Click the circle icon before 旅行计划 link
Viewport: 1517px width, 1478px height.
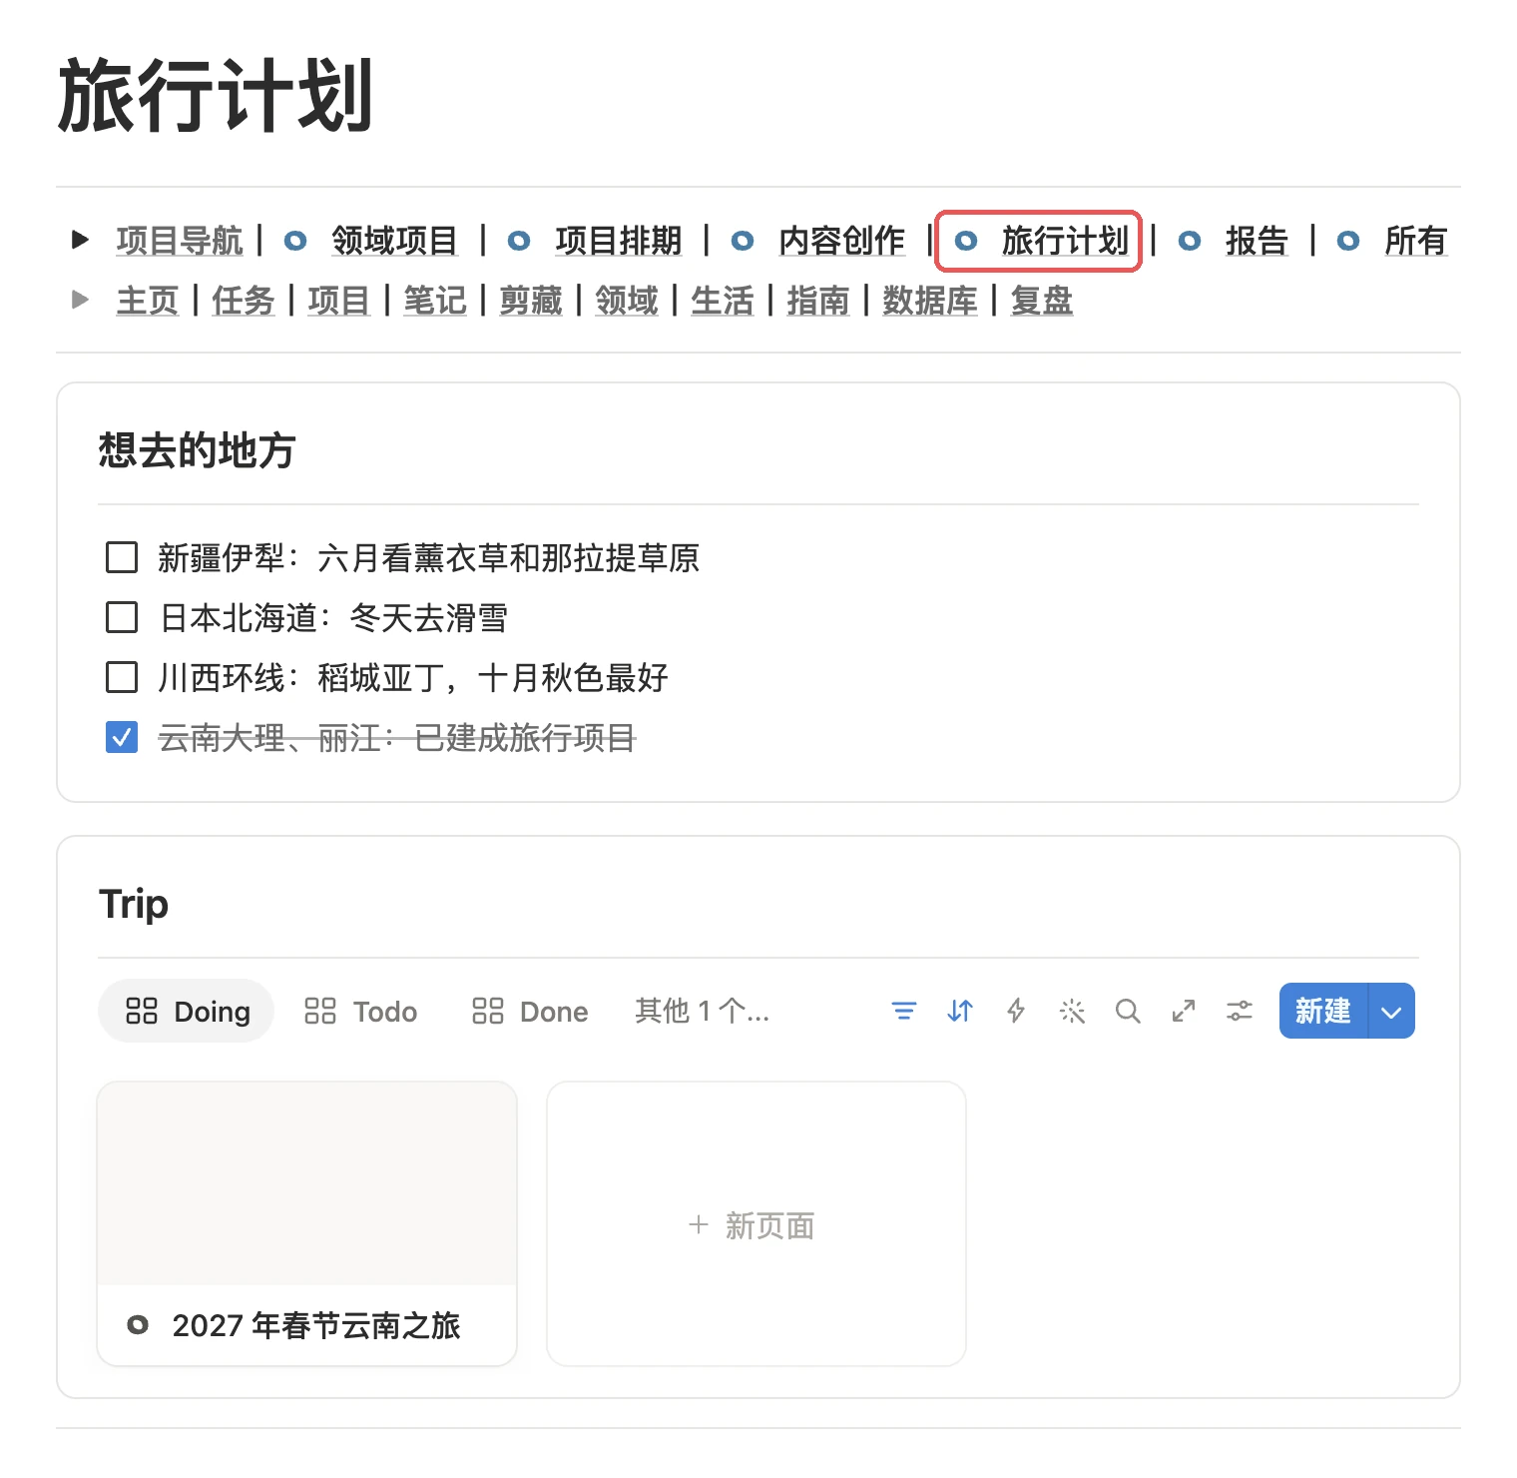coord(965,241)
